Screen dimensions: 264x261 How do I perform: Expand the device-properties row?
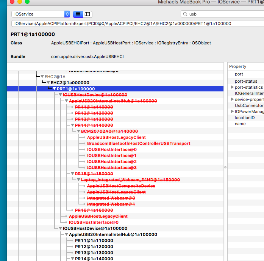pyautogui.click(x=232, y=99)
